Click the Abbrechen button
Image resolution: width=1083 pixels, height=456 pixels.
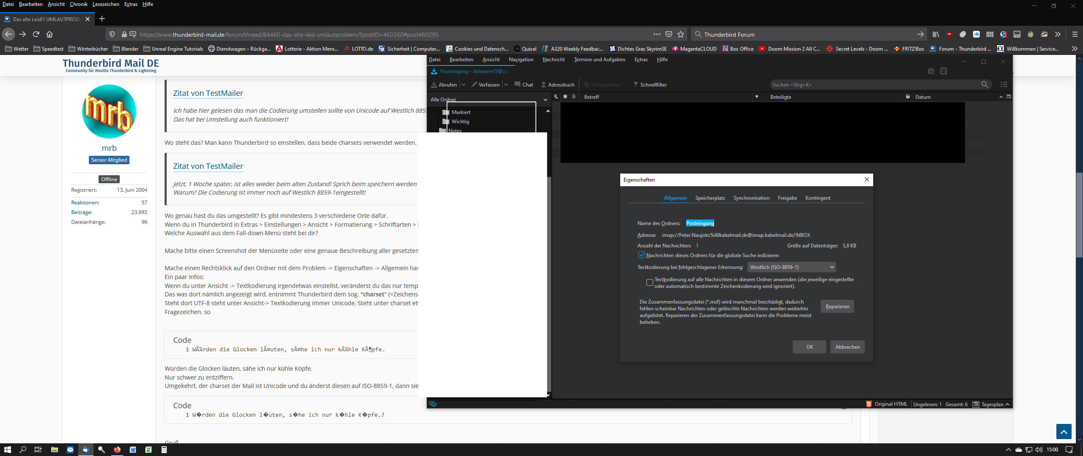[847, 347]
